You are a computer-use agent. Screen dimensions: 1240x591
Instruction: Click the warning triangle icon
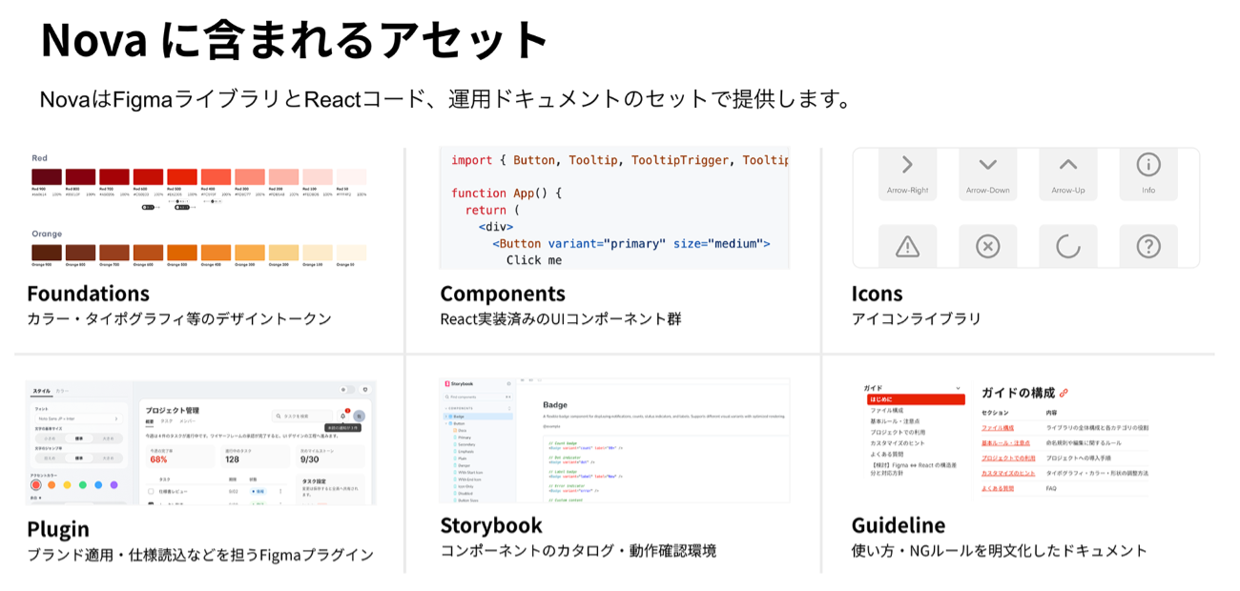click(907, 247)
